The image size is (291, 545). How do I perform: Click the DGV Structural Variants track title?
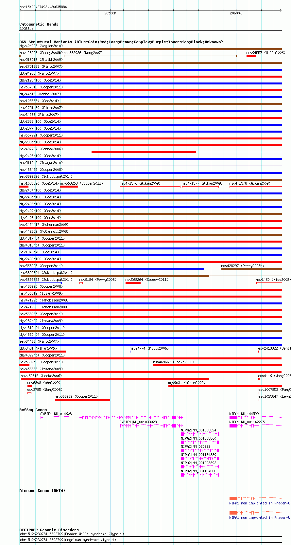click(121, 42)
